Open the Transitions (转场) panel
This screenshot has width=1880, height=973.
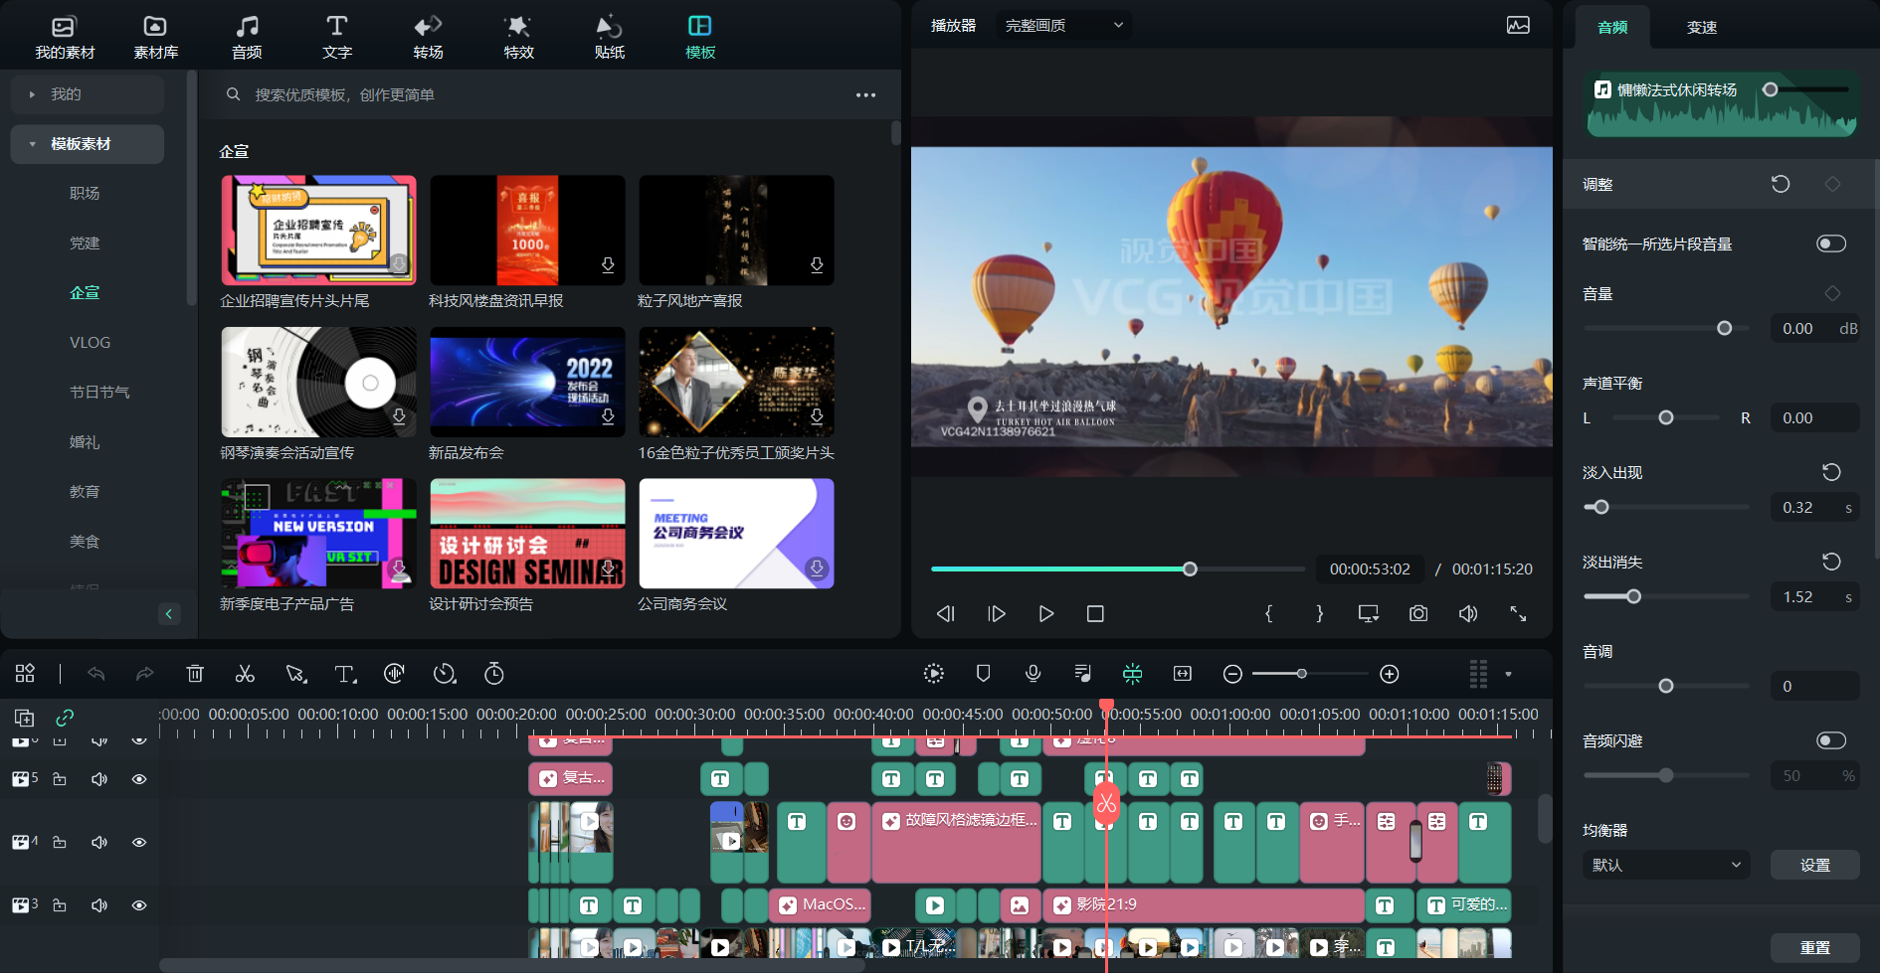click(x=428, y=37)
